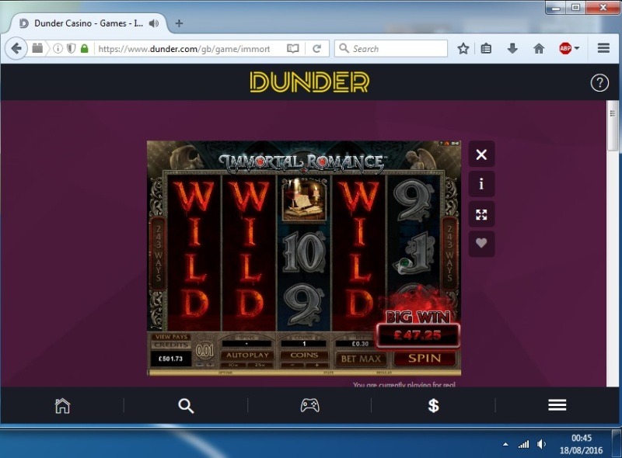This screenshot has height=458, width=622.
Task: Switch game to fullscreen mode
Action: [x=481, y=214]
